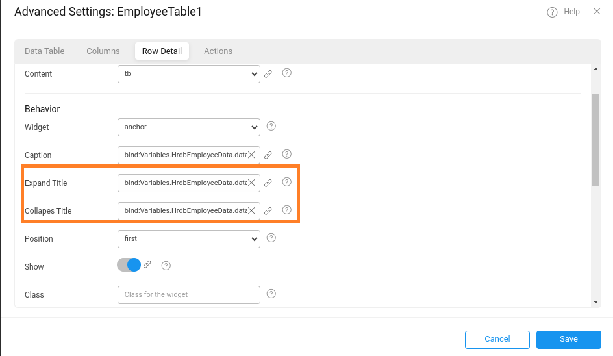Open the Actions tab
613x356 pixels.
pyautogui.click(x=218, y=51)
